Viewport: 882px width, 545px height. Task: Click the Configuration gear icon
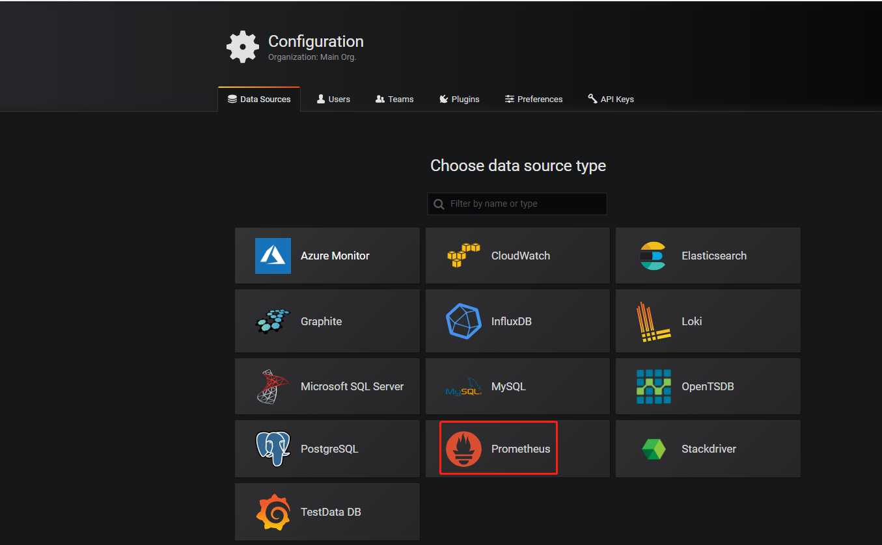click(242, 47)
